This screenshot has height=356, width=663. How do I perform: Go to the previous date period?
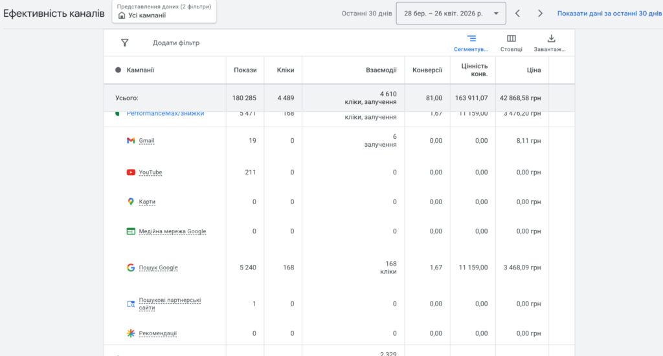pos(517,13)
